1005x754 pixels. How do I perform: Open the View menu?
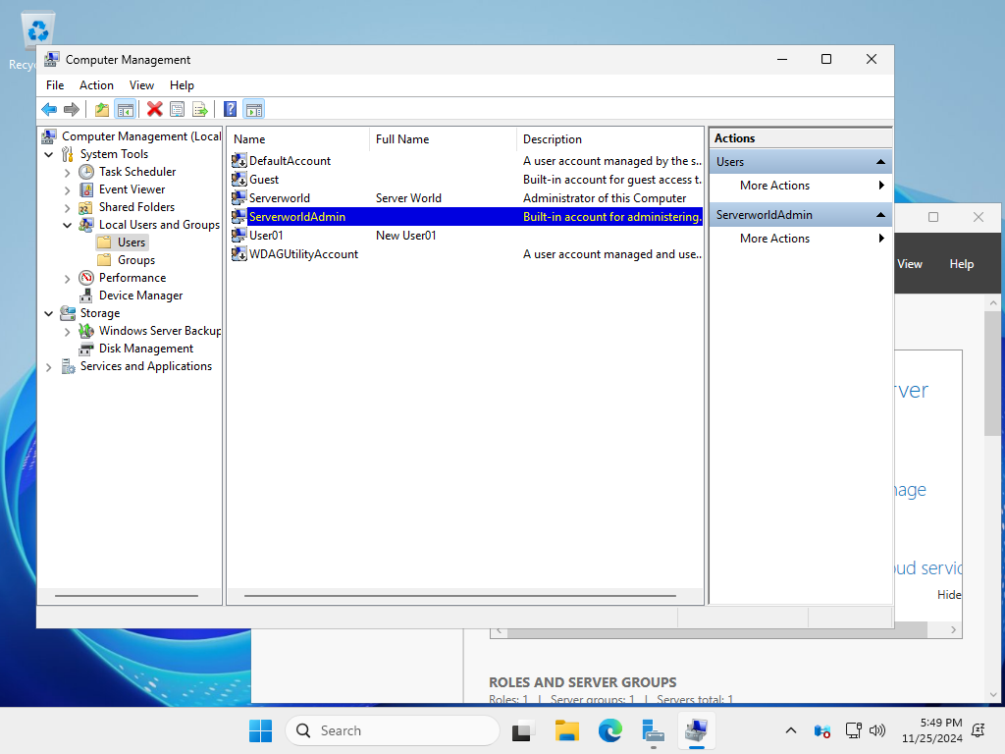(141, 85)
